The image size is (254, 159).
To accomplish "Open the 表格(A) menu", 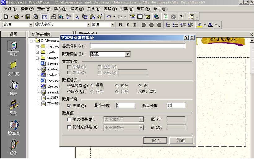I will click(110, 9).
